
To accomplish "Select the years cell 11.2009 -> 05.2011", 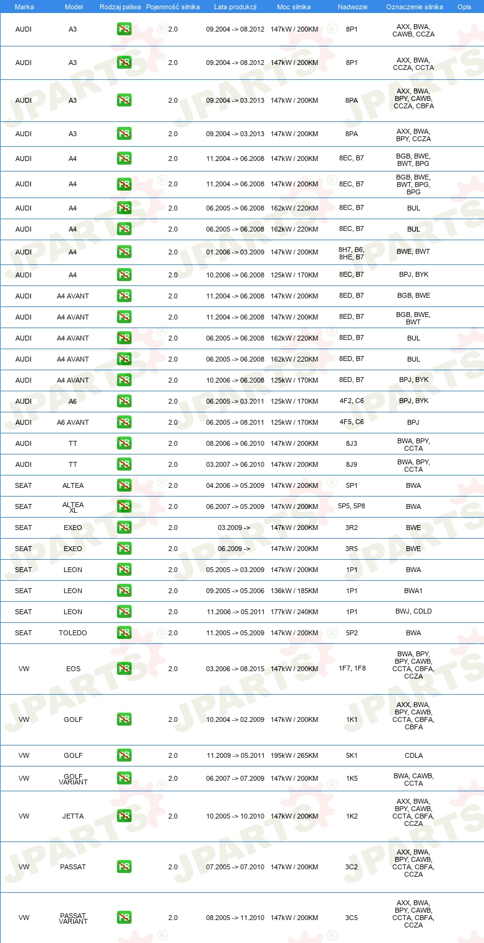I will coord(235,755).
